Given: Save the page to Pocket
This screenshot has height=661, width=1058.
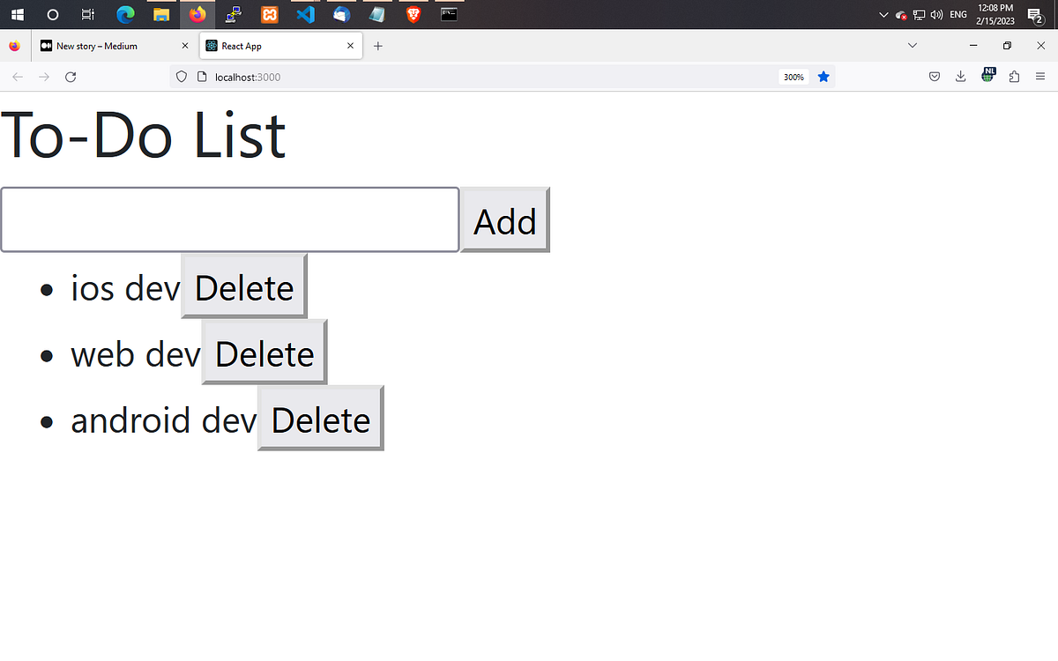Looking at the screenshot, I should click(934, 77).
